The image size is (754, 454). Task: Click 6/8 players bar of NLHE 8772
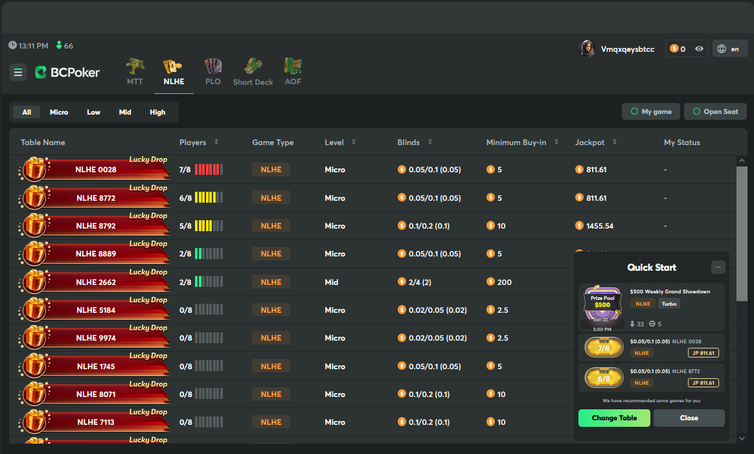point(209,198)
